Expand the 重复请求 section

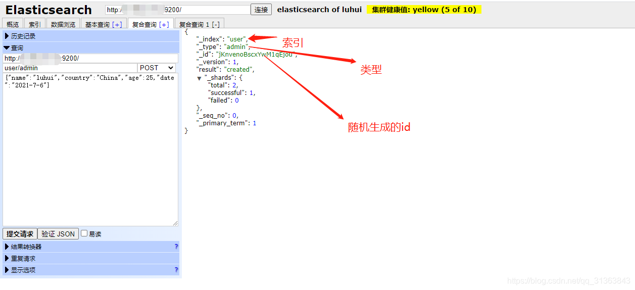pyautogui.click(x=91, y=258)
